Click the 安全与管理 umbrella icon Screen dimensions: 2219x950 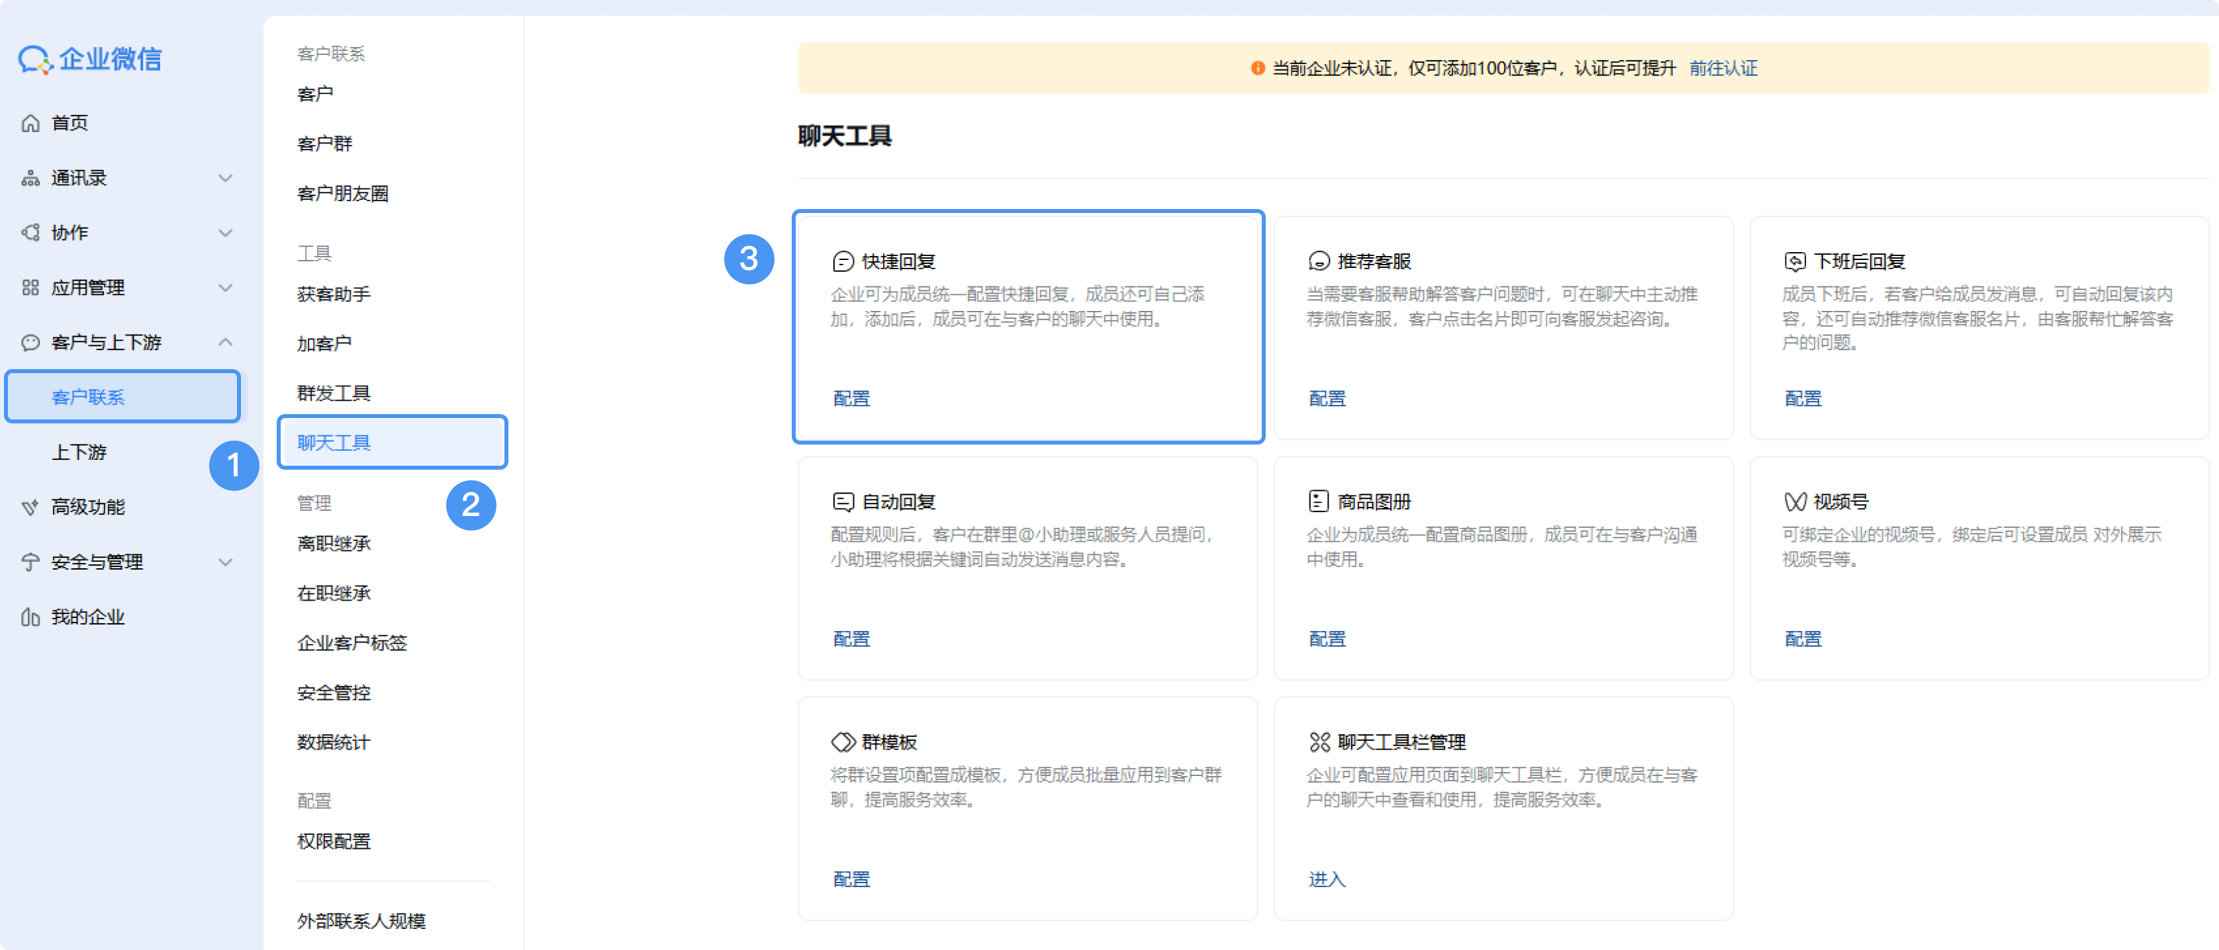(x=31, y=562)
